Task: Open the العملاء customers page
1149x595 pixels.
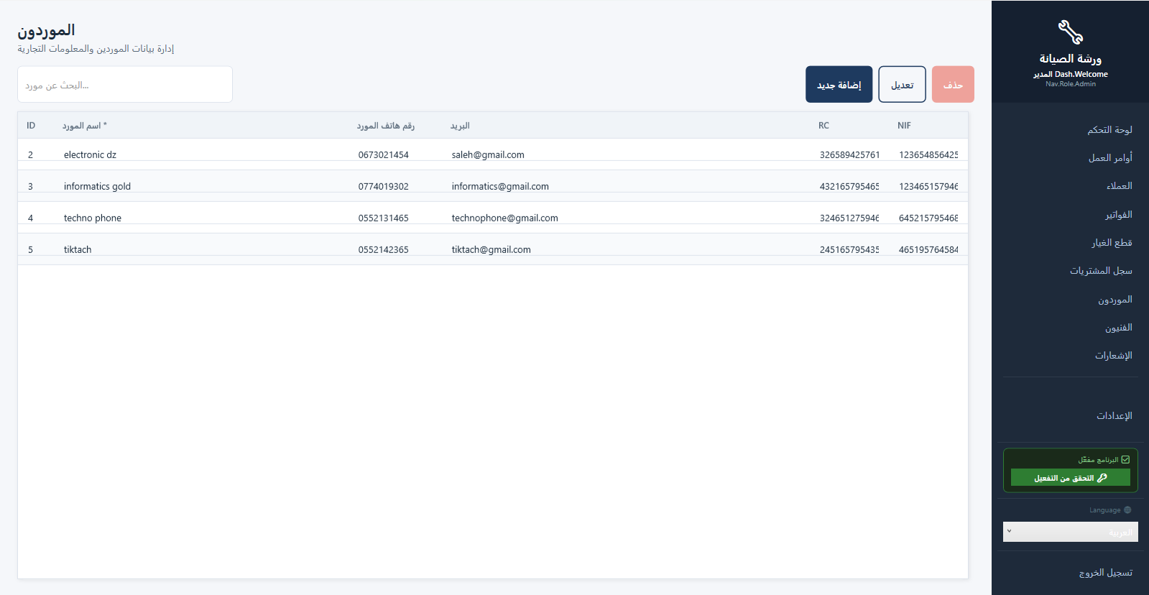Action: pyautogui.click(x=1119, y=186)
